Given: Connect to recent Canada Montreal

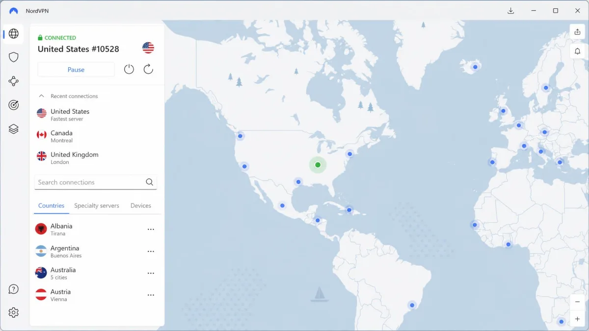Looking at the screenshot, I should (97, 136).
